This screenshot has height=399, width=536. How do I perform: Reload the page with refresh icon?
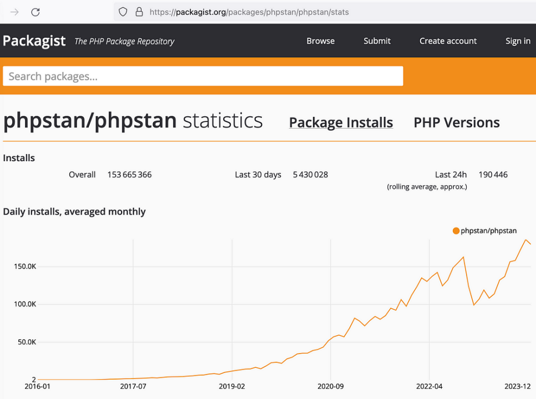pyautogui.click(x=36, y=12)
